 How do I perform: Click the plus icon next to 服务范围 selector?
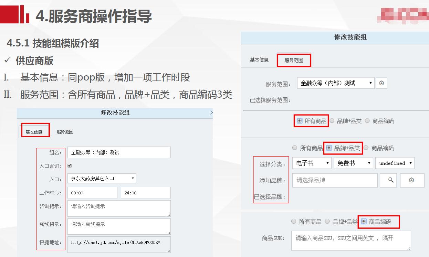pyautogui.click(x=381, y=83)
